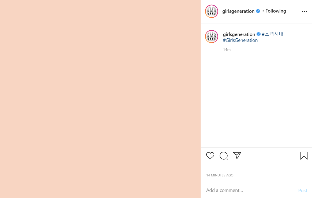Click the verified badge in the caption
The width and height of the screenshot is (312, 198).
258,34
